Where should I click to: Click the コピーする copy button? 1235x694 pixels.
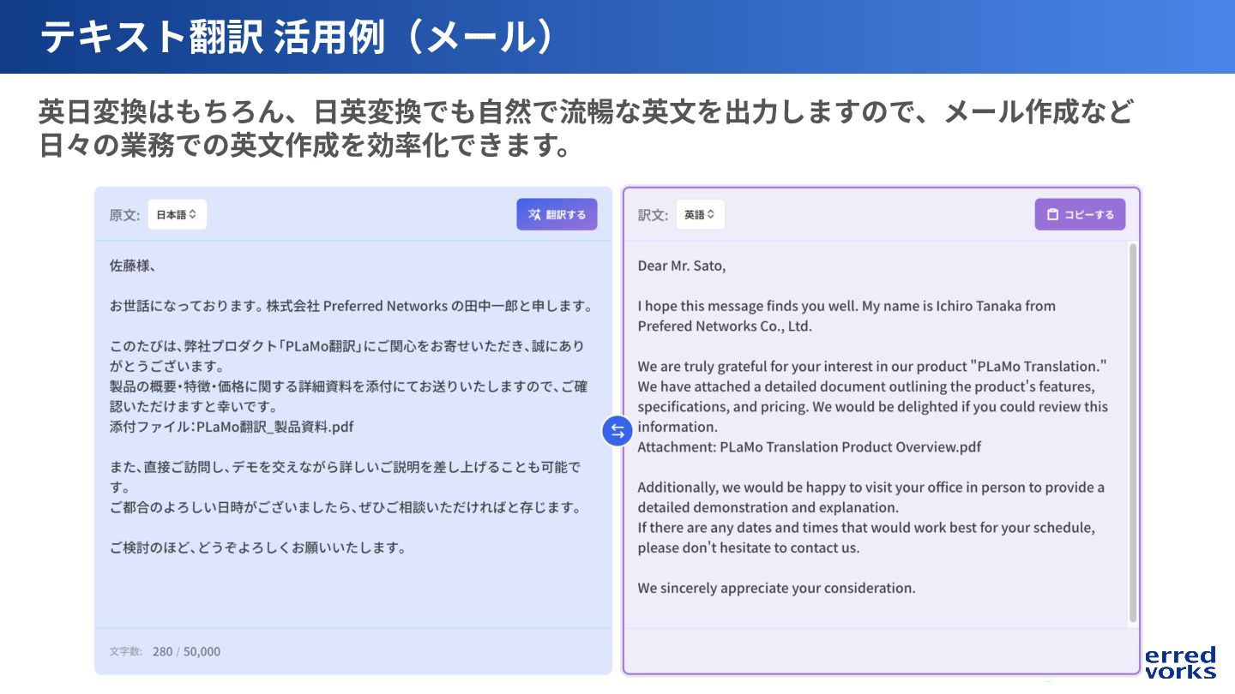click(x=1080, y=214)
